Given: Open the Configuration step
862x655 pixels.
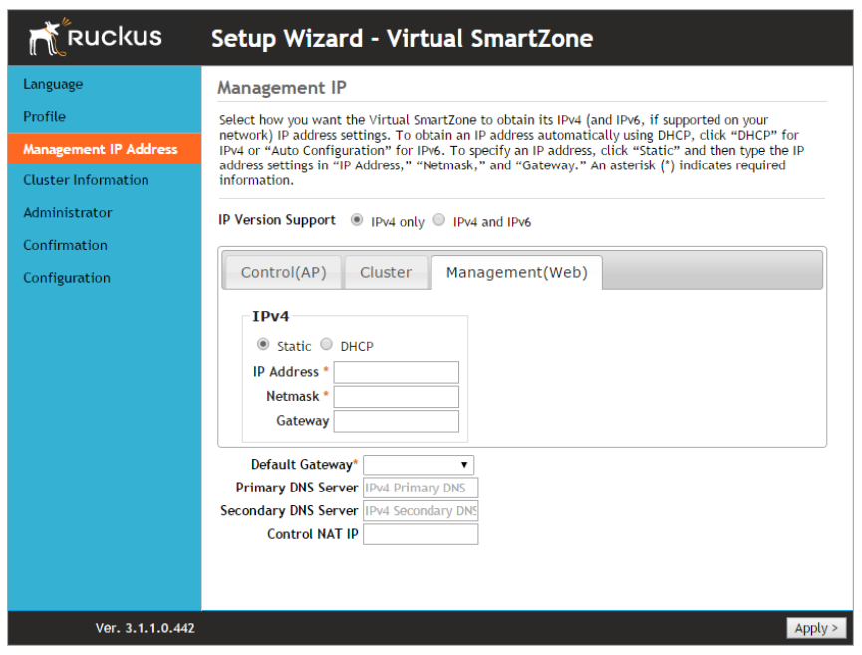Looking at the screenshot, I should 67,278.
